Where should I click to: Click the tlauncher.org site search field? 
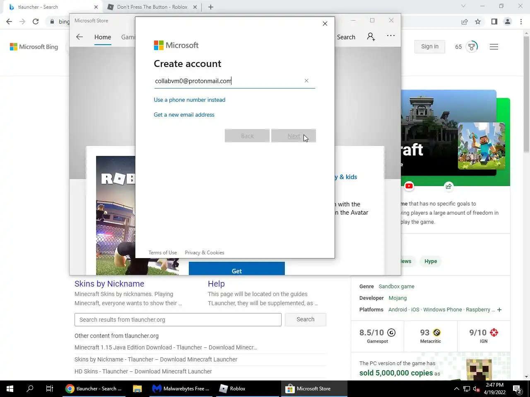tap(178, 320)
